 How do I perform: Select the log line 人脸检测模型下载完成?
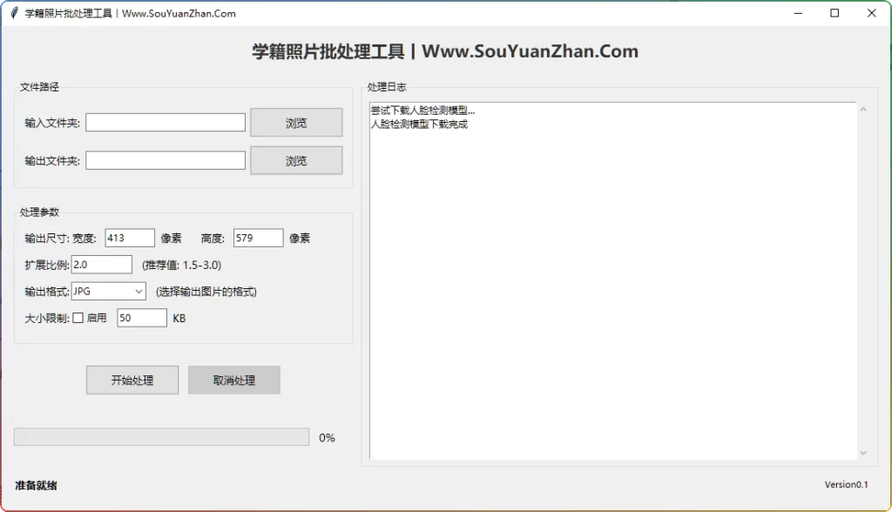tap(420, 125)
